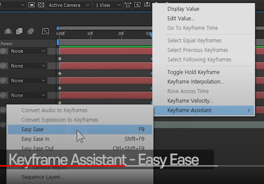Toggle the transparency grid icon
This screenshot has width=264, height=184.
[x=41, y=5]
